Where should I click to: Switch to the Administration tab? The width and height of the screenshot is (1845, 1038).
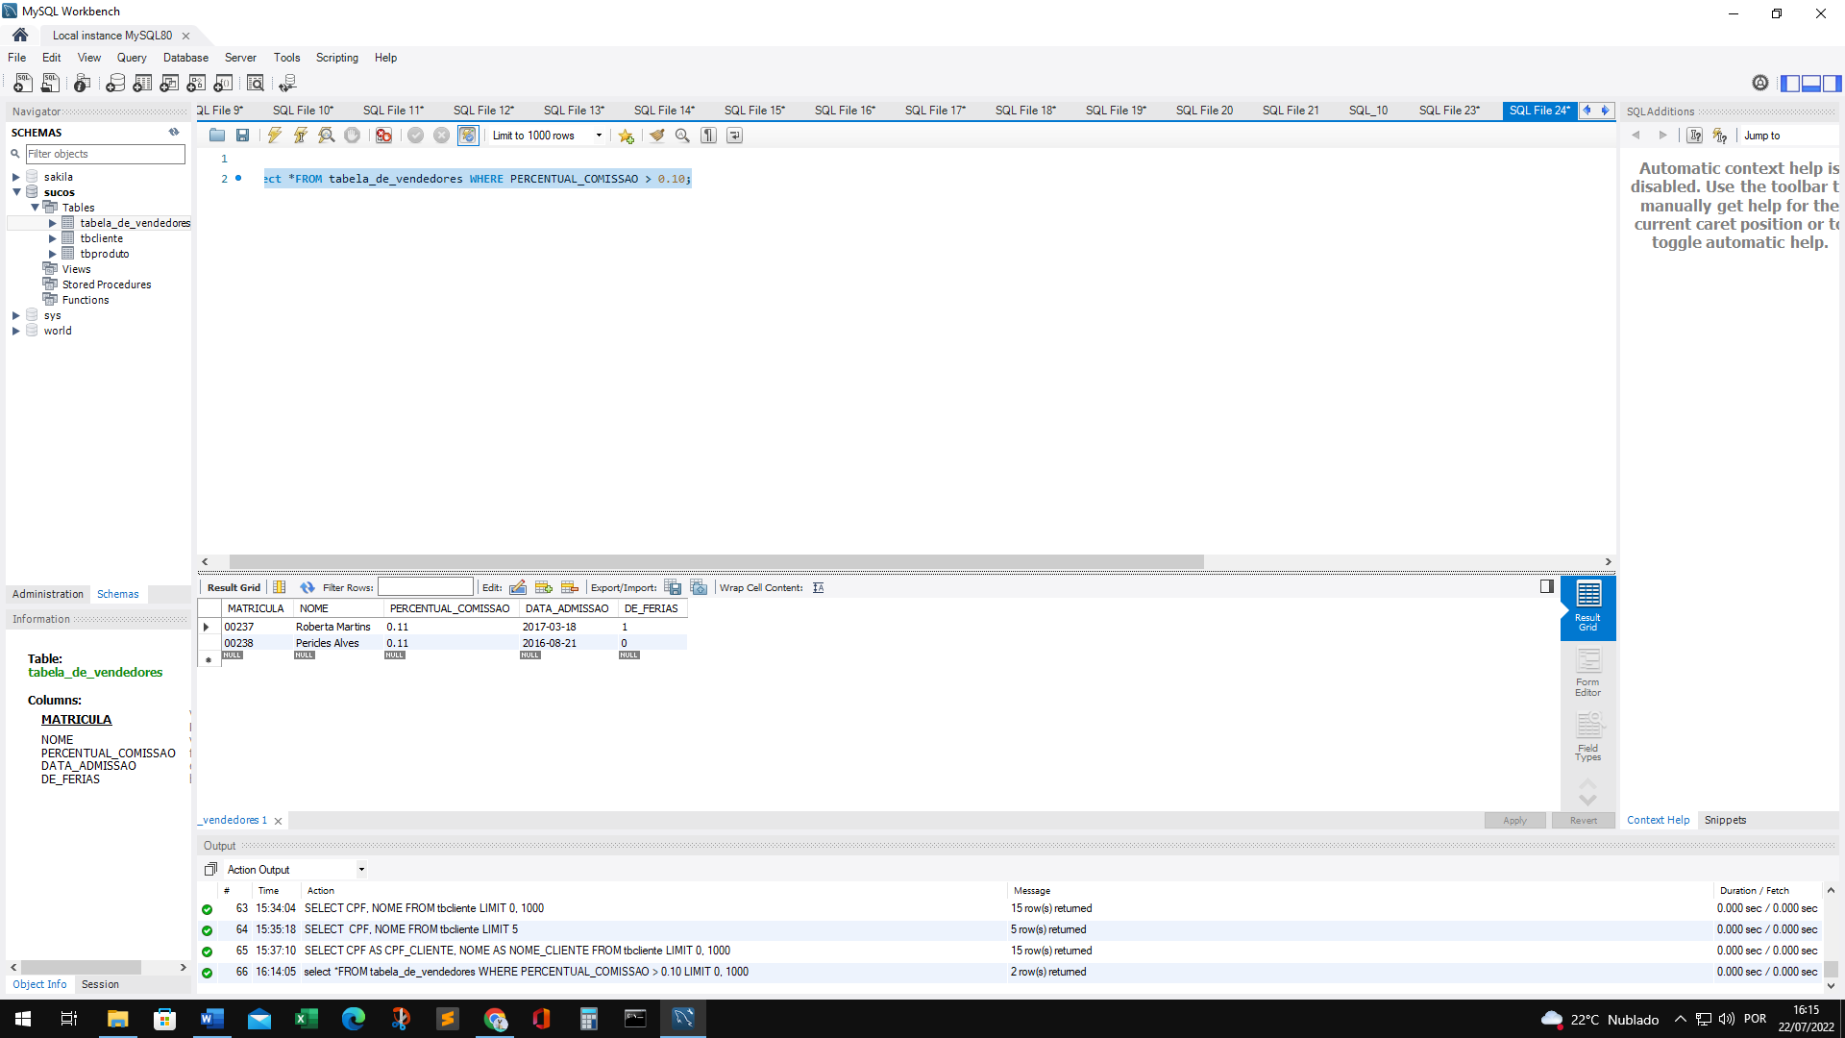pyautogui.click(x=47, y=594)
